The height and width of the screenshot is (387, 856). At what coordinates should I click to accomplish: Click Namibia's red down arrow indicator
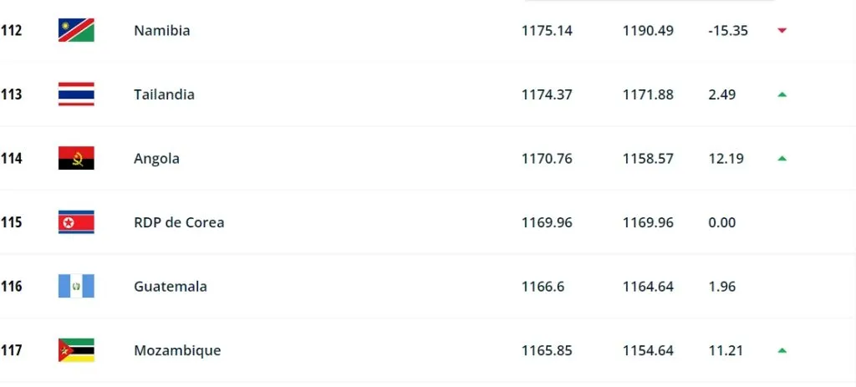tap(782, 31)
